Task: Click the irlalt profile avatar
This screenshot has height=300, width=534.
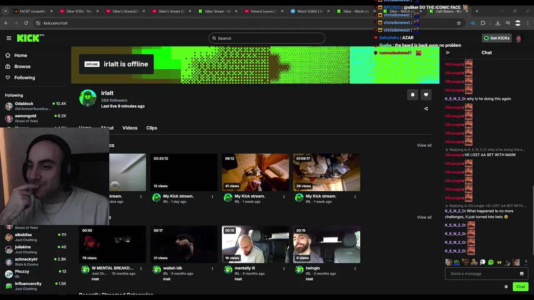Action: point(88,98)
